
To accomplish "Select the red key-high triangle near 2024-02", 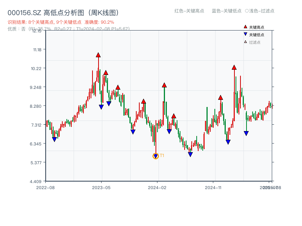I will click(164, 85).
